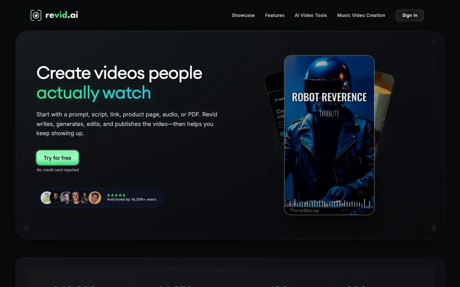
Task: Click the 'Create videos people' headline
Action: [119, 73]
